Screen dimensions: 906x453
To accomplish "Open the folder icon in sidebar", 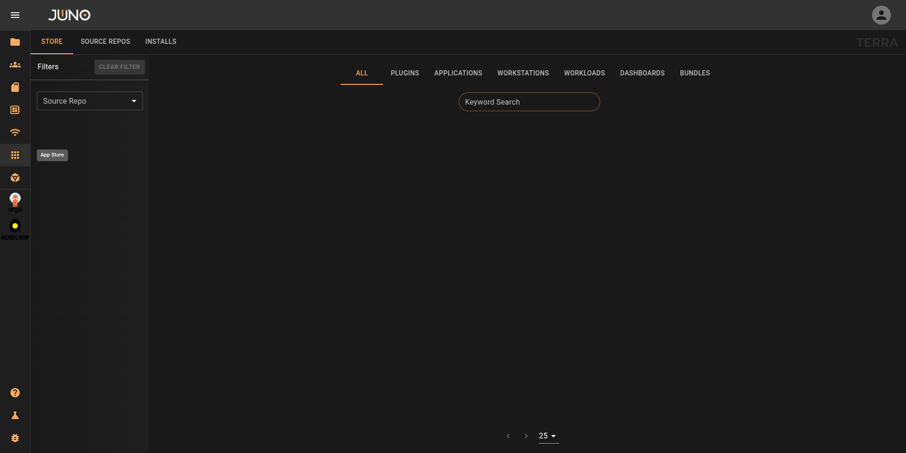I will 15,42.
